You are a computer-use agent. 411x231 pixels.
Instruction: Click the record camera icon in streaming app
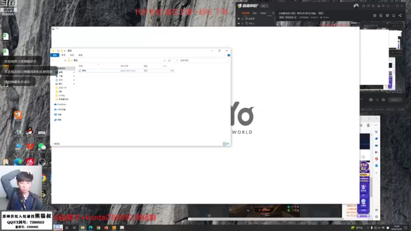[370, 100]
